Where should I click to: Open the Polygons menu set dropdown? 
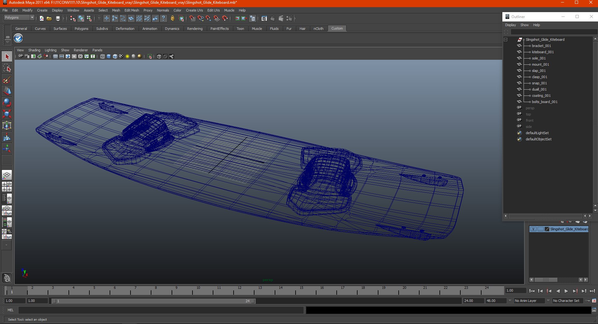19,18
